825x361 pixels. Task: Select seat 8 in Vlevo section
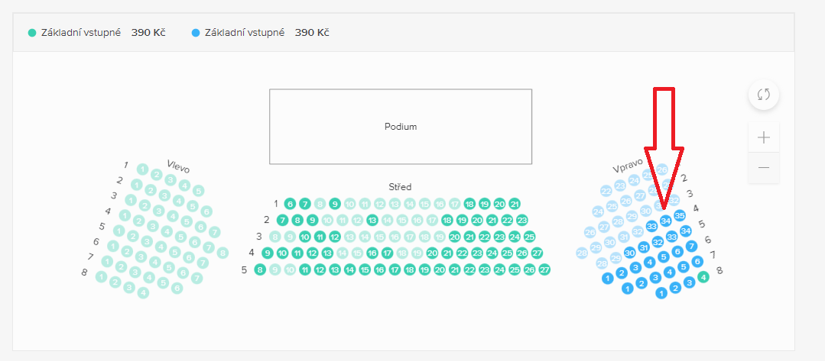222,253
